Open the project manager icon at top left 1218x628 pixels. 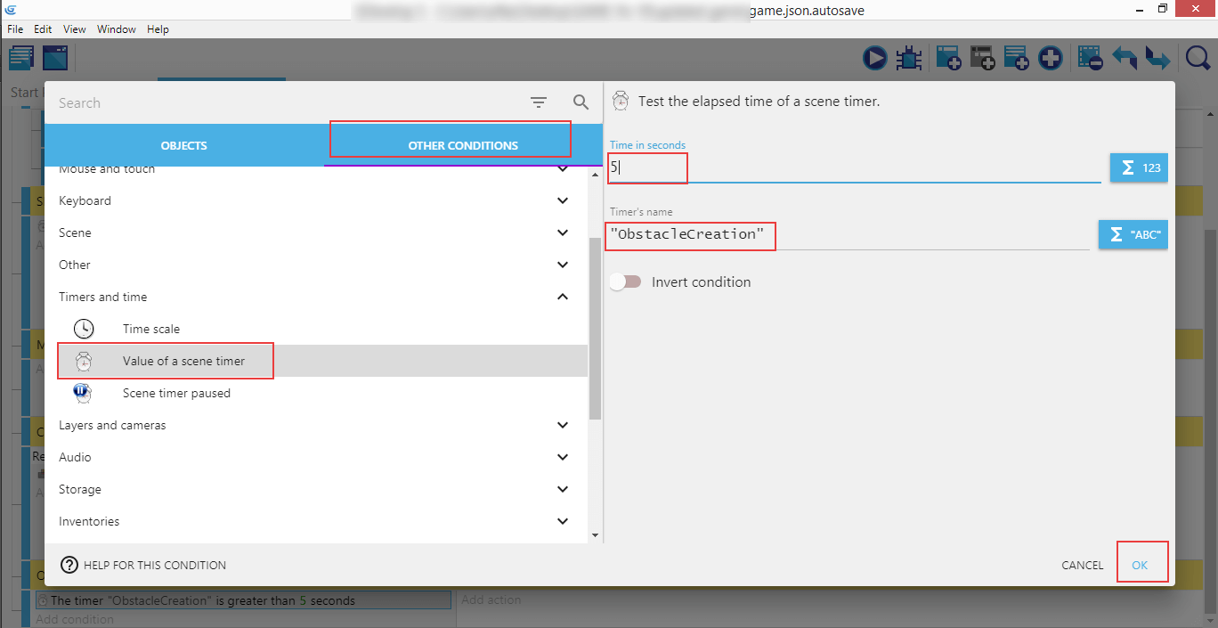coord(21,59)
